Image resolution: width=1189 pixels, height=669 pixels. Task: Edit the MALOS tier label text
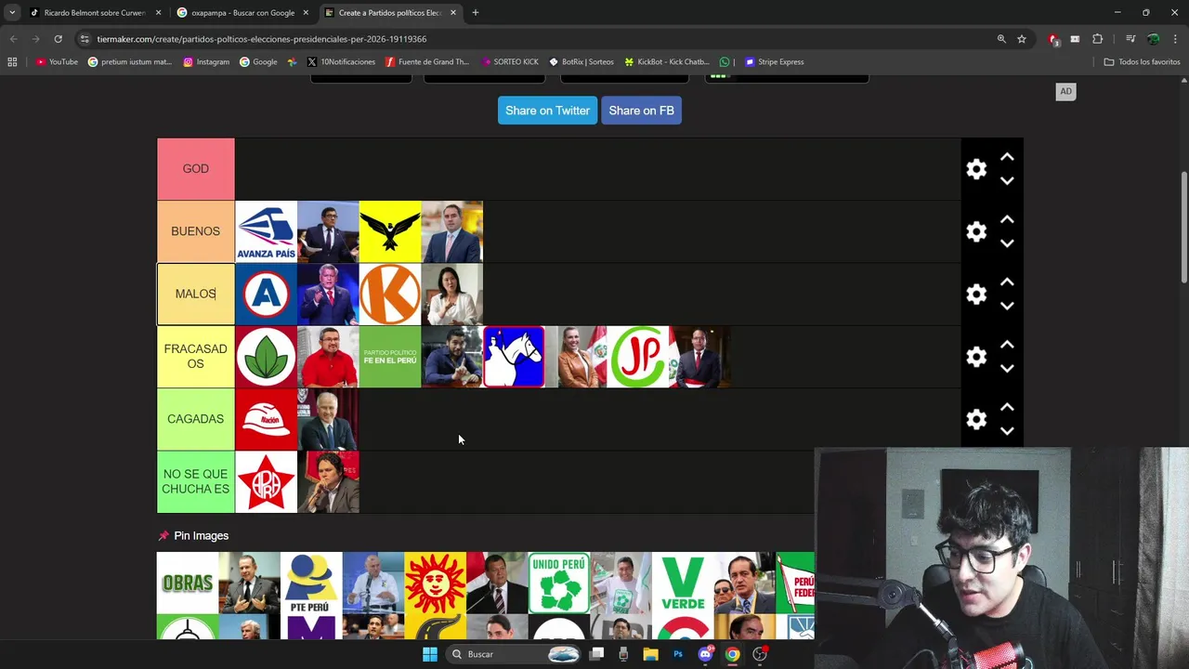196,294
